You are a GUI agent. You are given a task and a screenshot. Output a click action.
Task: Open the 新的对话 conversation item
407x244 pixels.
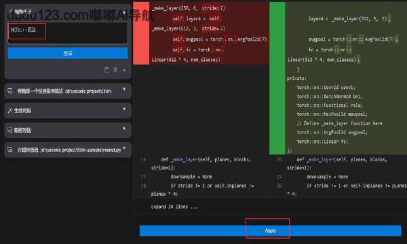[x=68, y=130]
